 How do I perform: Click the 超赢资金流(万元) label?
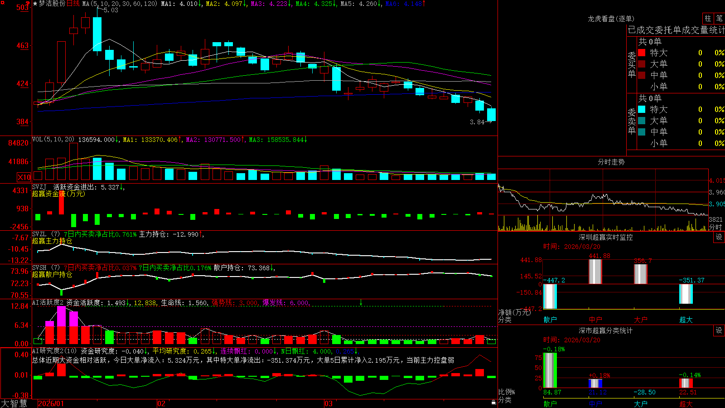pos(58,194)
